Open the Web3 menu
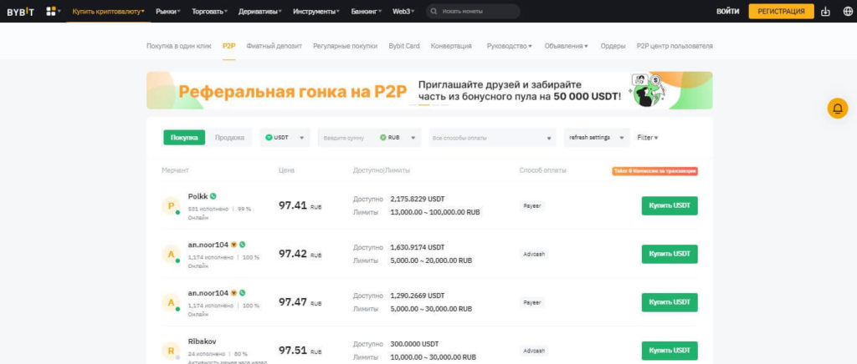This screenshot has width=857, height=364. click(x=403, y=12)
